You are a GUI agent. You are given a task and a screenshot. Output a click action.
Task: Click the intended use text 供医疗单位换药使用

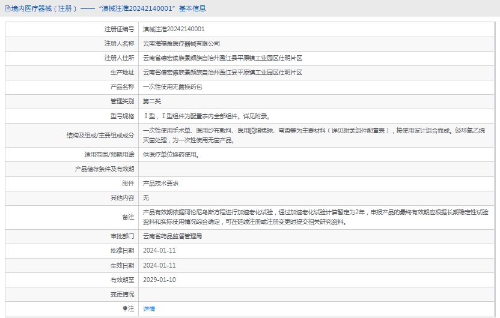click(171, 154)
